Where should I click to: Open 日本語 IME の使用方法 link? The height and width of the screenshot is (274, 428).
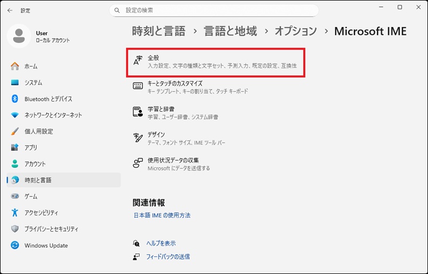point(162,215)
